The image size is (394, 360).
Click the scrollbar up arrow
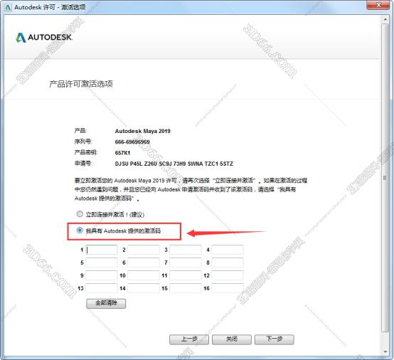(x=385, y=19)
